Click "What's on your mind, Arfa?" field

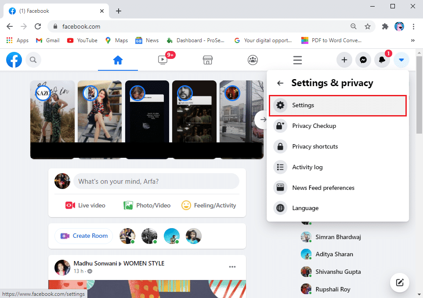[x=156, y=181]
